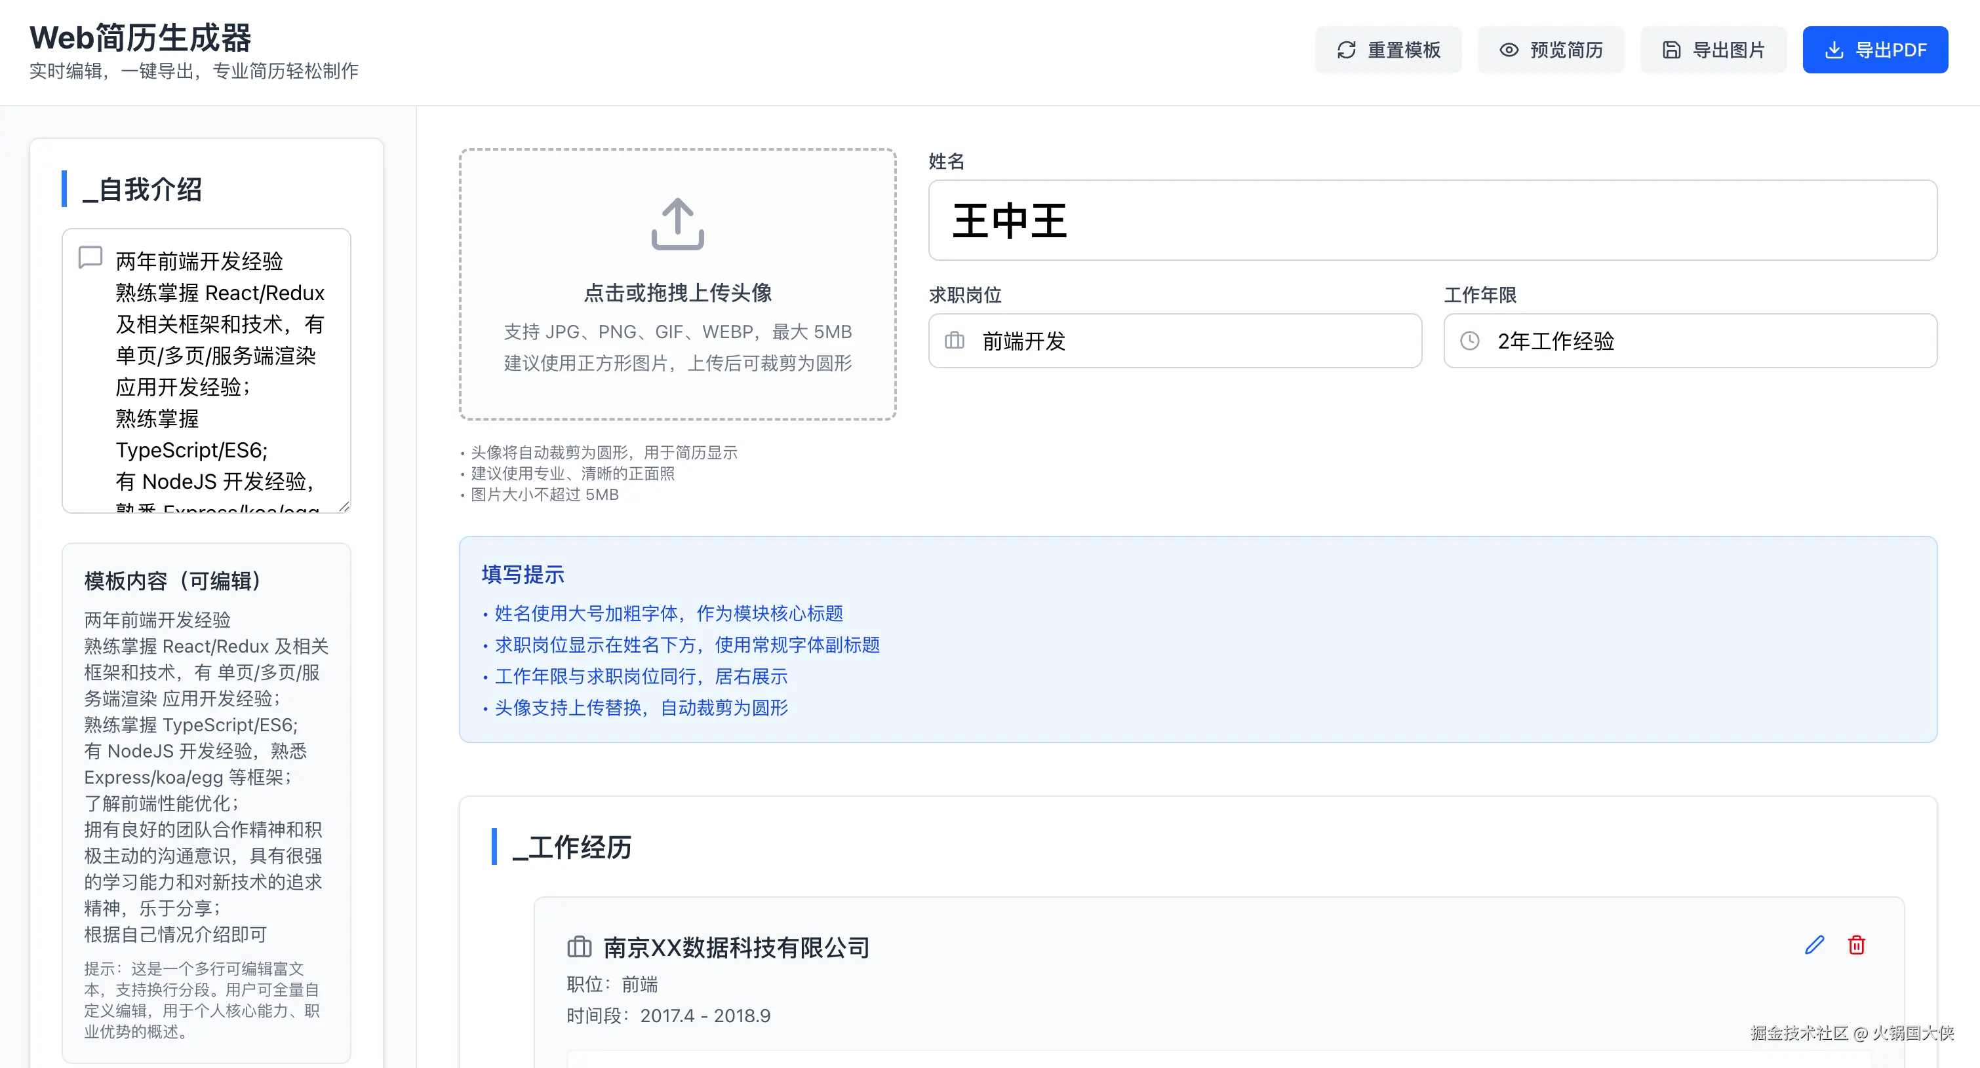Click the comment bubble icon in 自我介绍 box
This screenshot has width=1980, height=1068.
90,257
